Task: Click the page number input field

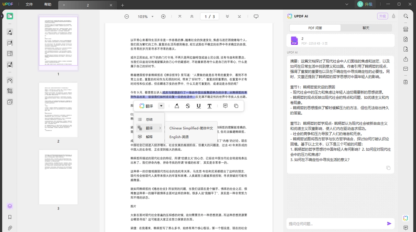Action: click(209, 17)
